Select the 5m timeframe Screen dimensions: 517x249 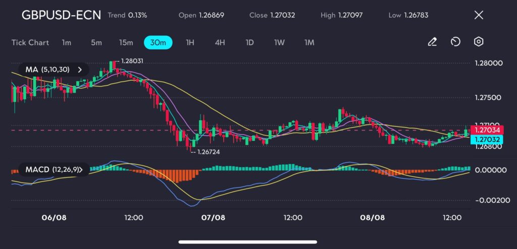pos(96,42)
